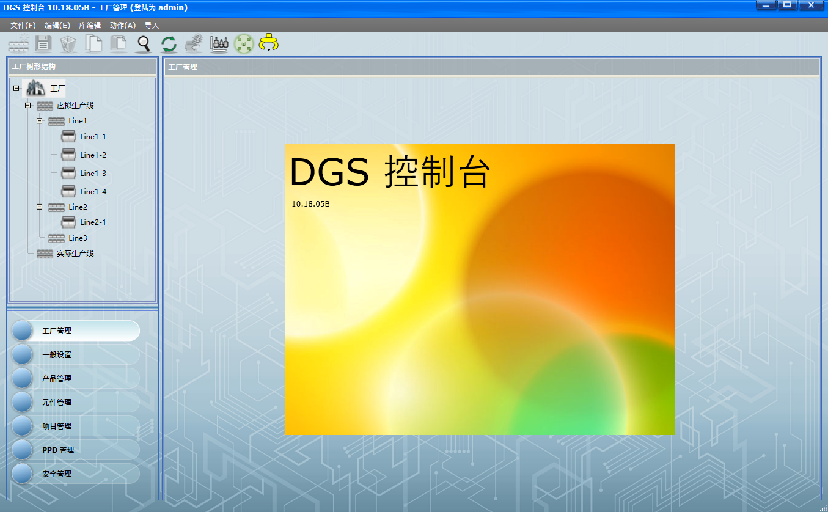
Task: Click the 实际生产线 line icon
Action: [45, 254]
